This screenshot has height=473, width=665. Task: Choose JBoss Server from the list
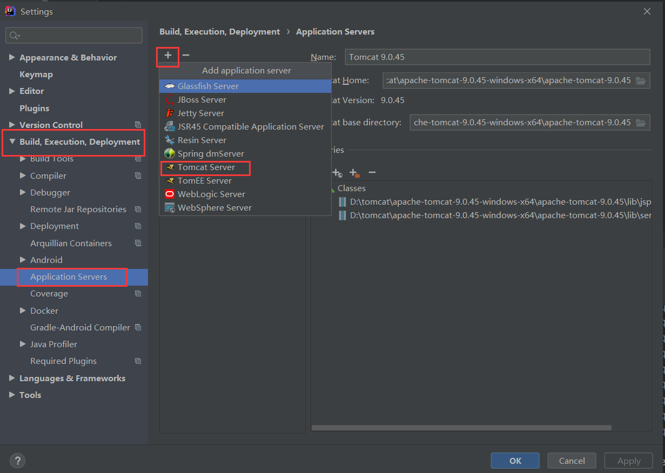[x=245, y=100]
